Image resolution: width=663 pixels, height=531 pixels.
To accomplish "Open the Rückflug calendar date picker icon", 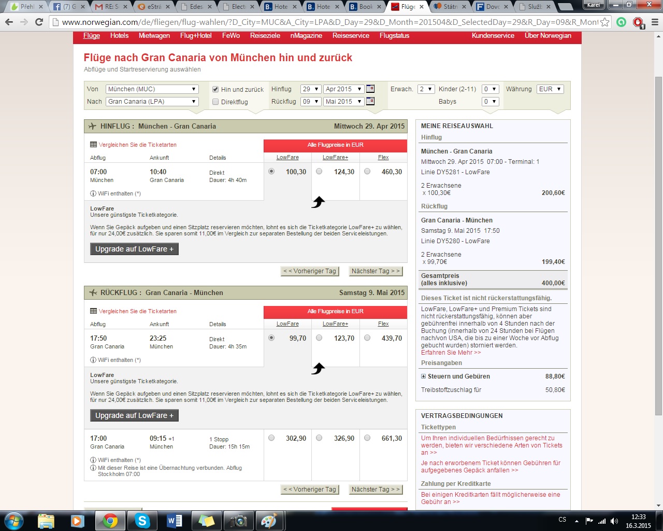I will (x=370, y=101).
